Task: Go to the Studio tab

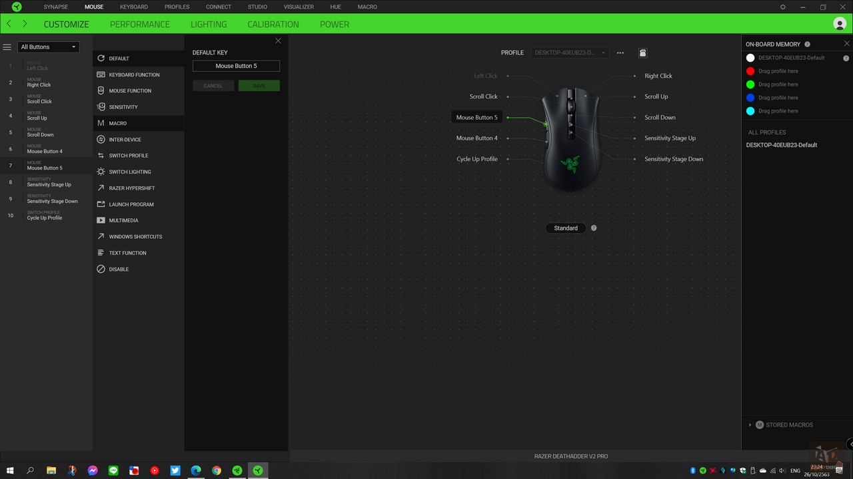Action: tap(257, 7)
